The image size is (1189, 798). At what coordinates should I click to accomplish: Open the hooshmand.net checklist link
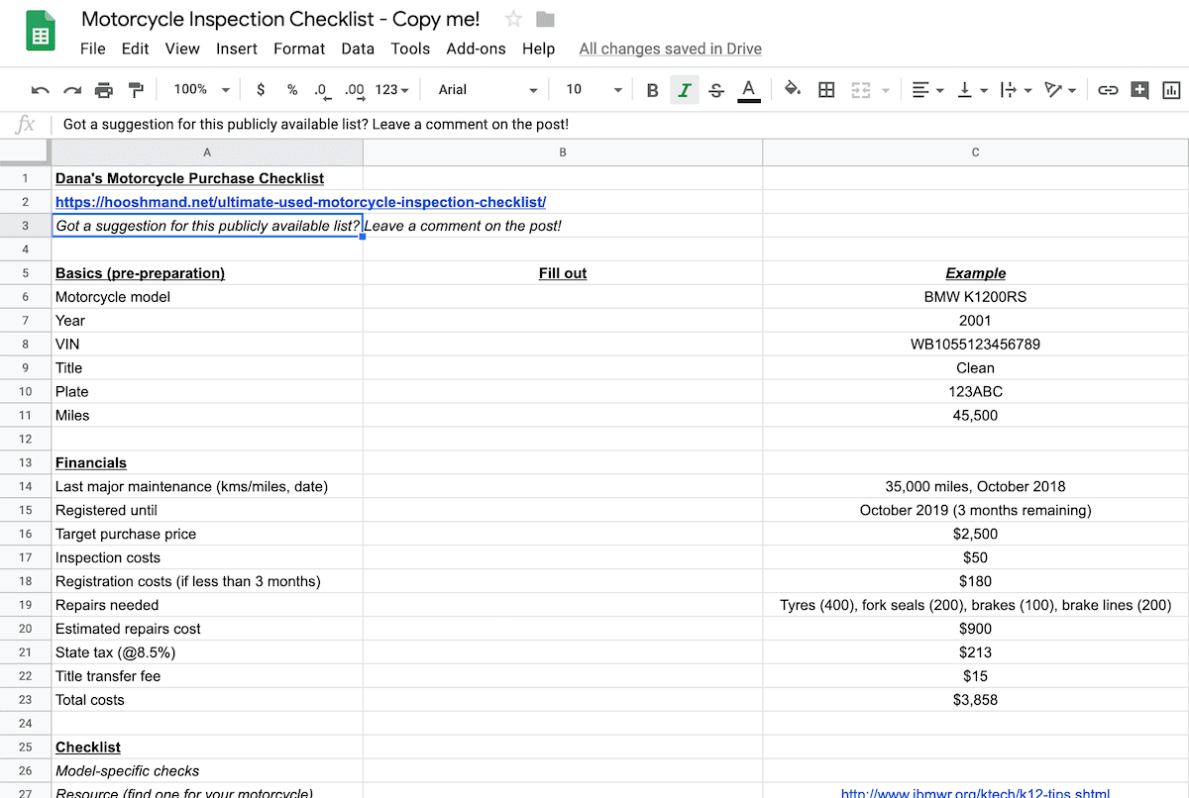pyautogui.click(x=300, y=202)
